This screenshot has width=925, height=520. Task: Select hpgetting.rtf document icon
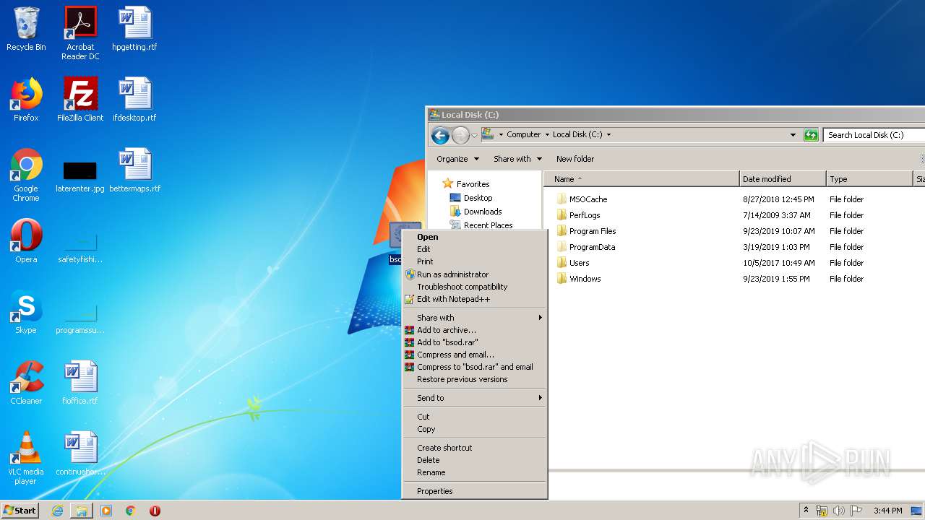(134, 30)
